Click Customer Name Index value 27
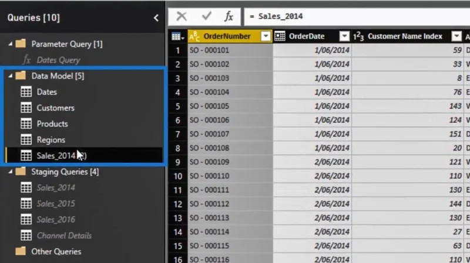The width and height of the screenshot is (470, 263). (408, 232)
